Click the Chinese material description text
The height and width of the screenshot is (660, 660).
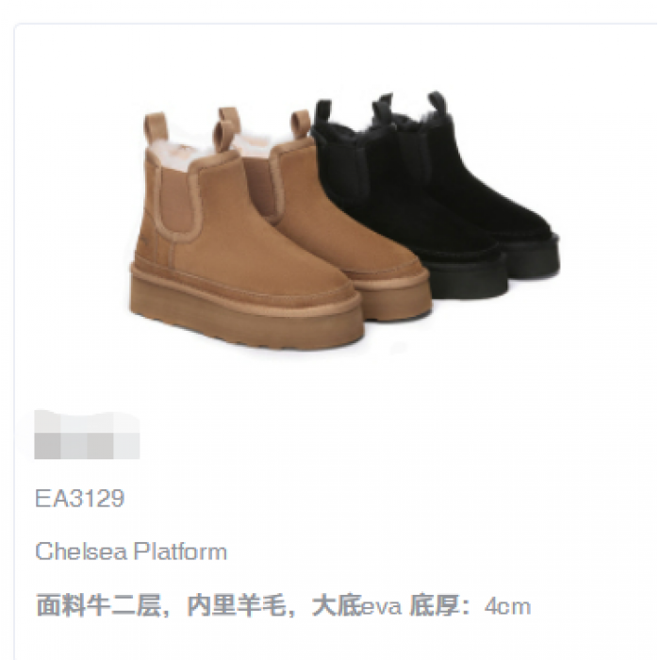pos(283,606)
